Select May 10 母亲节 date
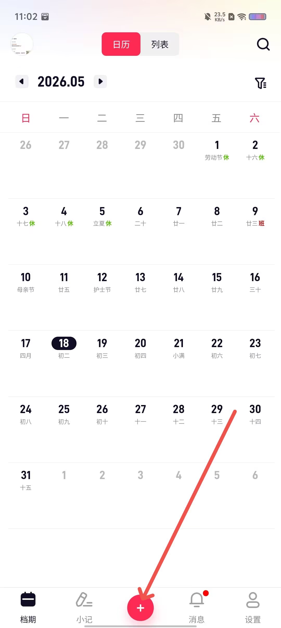 tap(26, 282)
